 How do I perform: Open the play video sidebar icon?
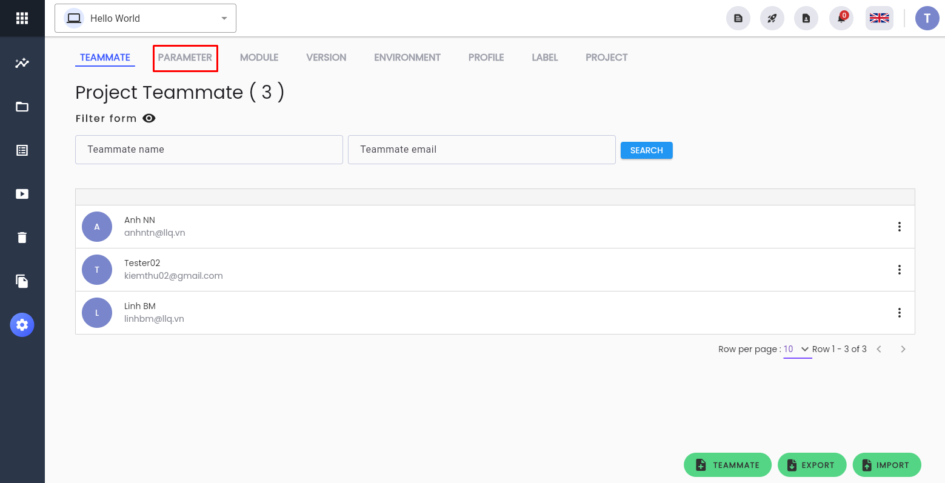(22, 194)
